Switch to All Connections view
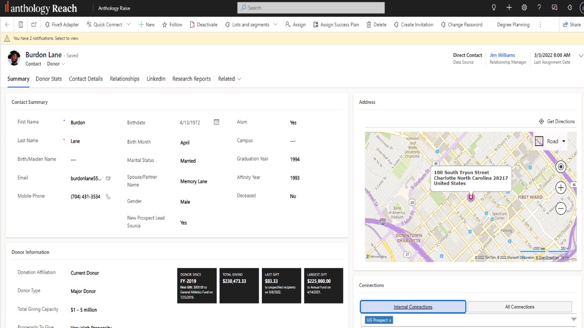 point(519,307)
